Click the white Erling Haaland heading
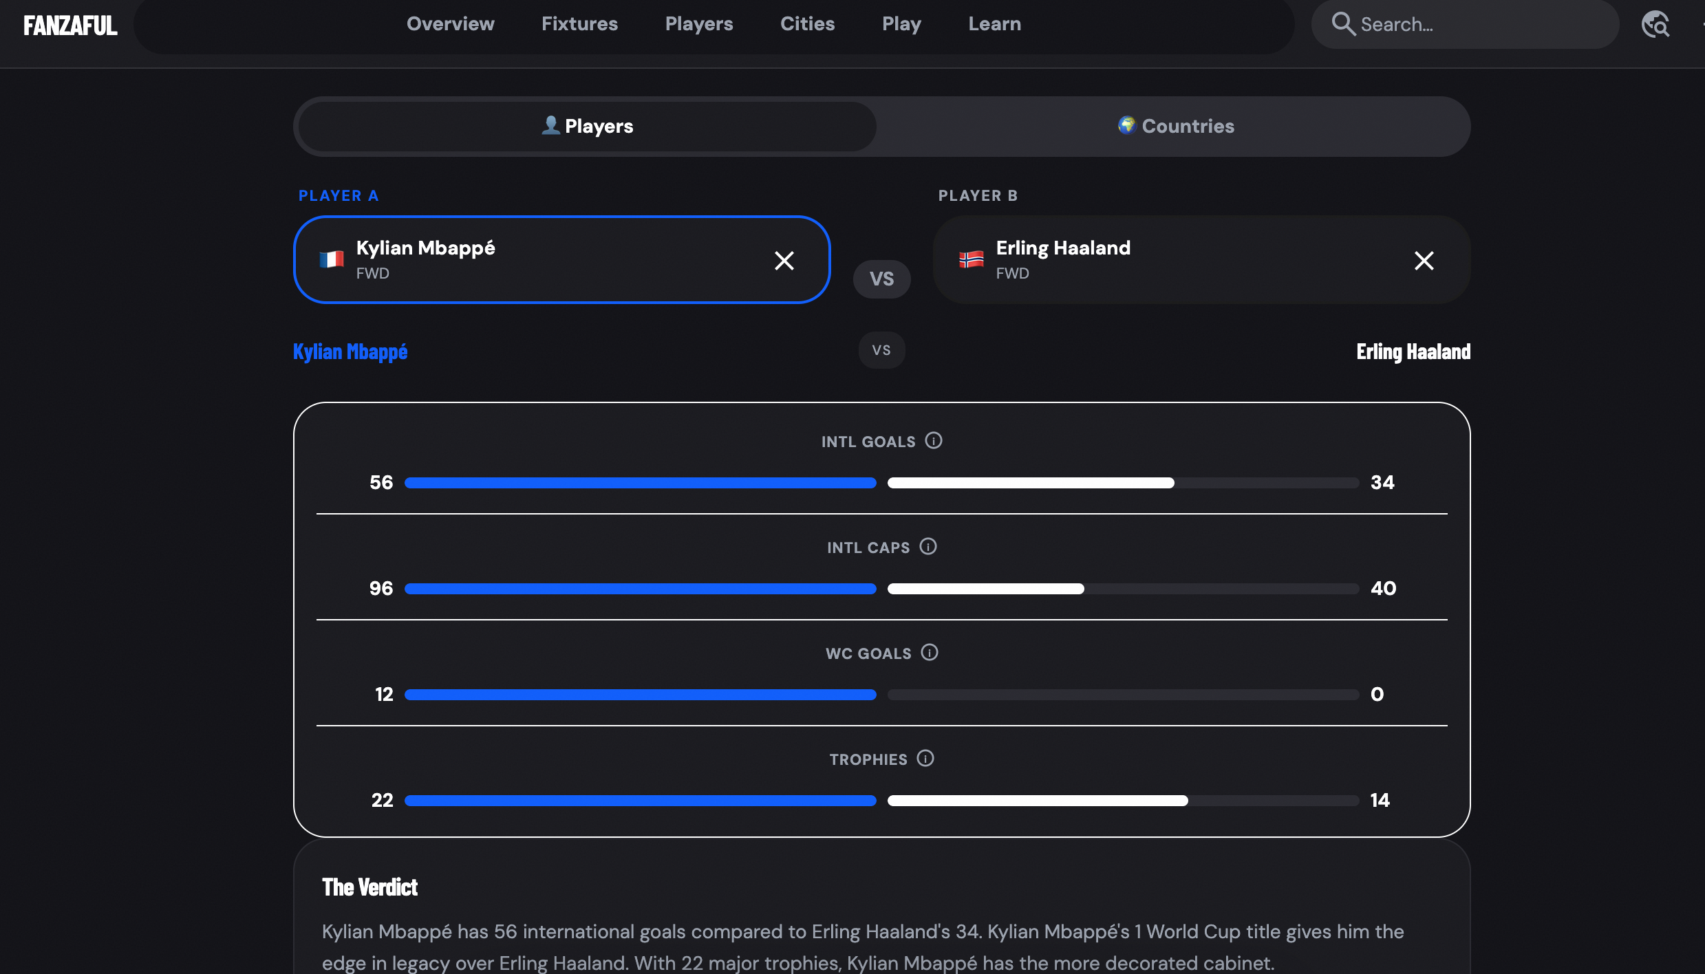The image size is (1705, 974). tap(1413, 351)
